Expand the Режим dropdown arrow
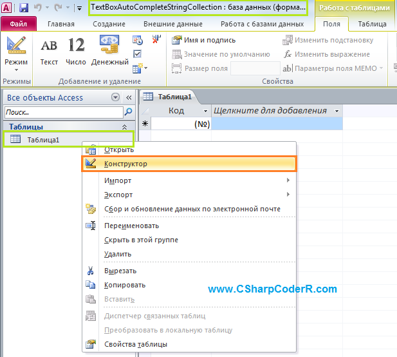The image size is (397, 357). [x=16, y=70]
